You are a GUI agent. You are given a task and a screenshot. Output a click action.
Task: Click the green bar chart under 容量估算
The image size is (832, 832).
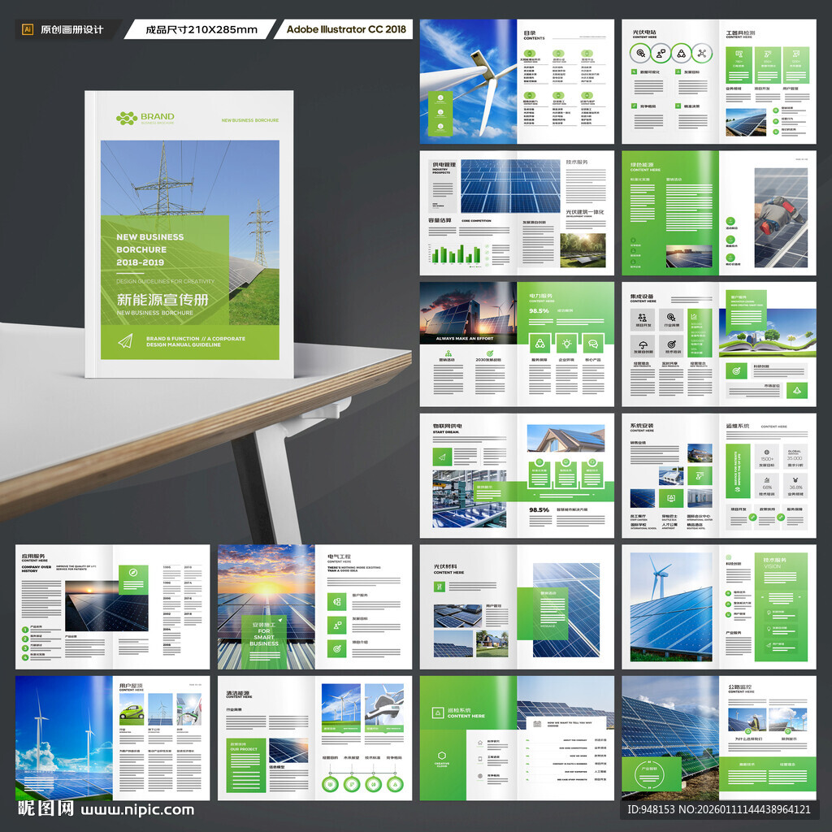click(457, 254)
